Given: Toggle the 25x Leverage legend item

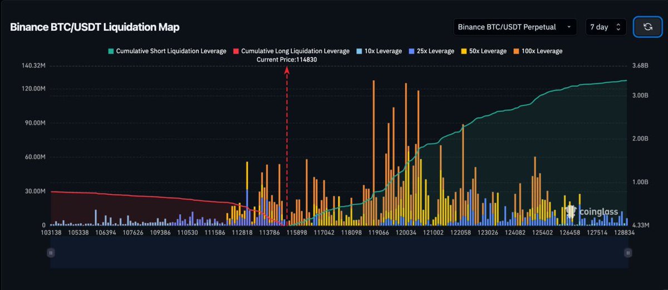Looking at the screenshot, I should click(431, 51).
